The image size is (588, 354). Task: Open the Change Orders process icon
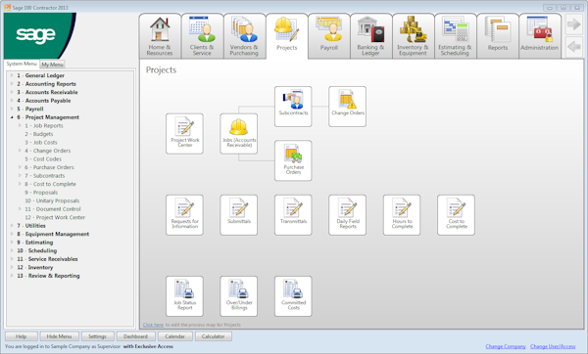coord(348,107)
